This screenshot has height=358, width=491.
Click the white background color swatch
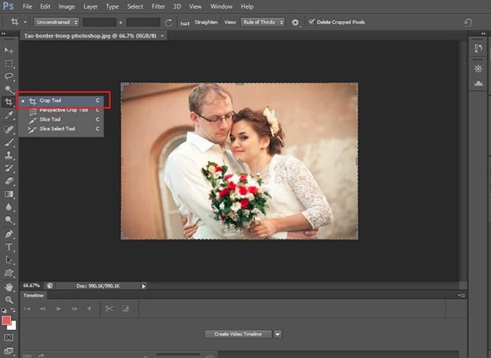(13, 327)
